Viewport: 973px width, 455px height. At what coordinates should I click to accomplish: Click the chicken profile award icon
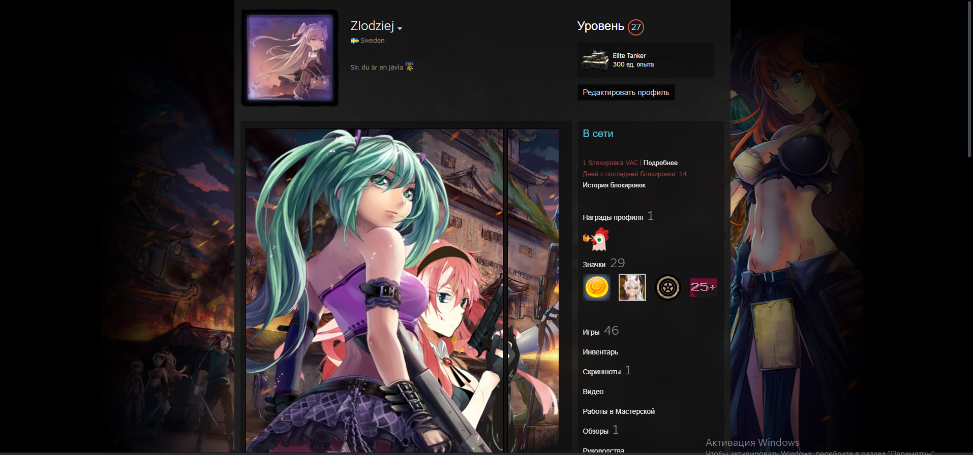click(x=596, y=239)
